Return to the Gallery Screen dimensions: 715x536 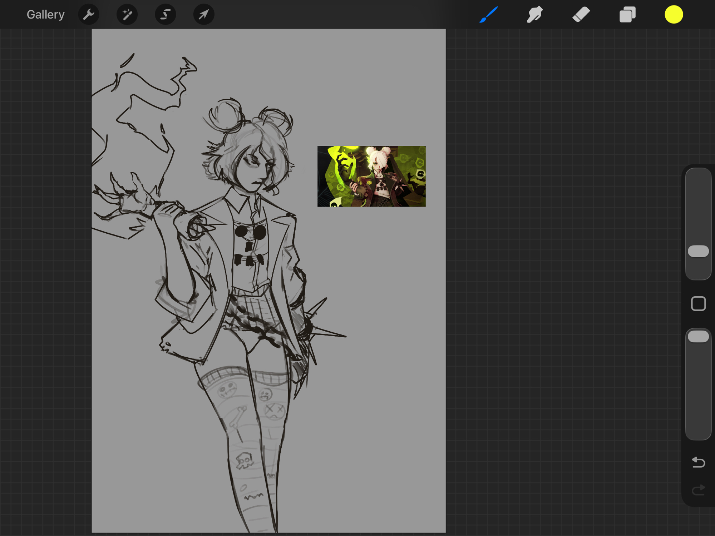click(45, 15)
